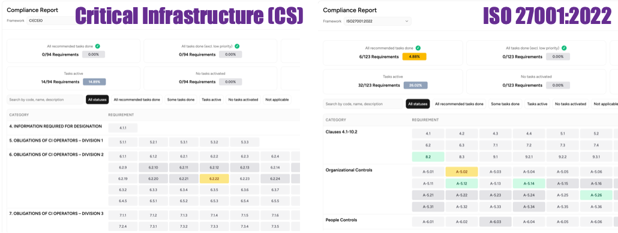Focus the search field in the CI(CS)O report
Screen dimensions: 618x233
45,99
